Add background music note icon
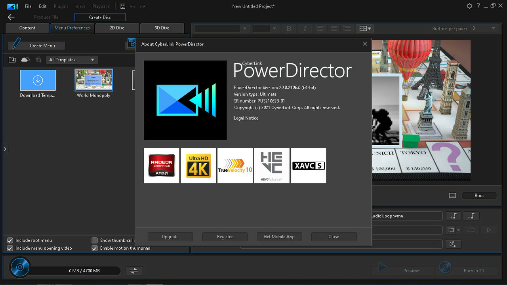Image resolution: width=507 pixels, height=285 pixels. [x=454, y=216]
